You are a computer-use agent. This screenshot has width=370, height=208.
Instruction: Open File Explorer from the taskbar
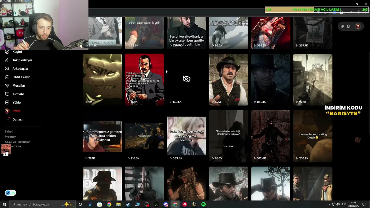118,205
